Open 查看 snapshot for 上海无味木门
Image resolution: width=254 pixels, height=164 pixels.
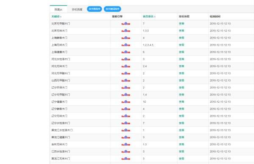pyautogui.click(x=182, y=45)
